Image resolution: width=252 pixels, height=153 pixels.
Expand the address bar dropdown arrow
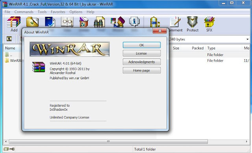(247, 39)
